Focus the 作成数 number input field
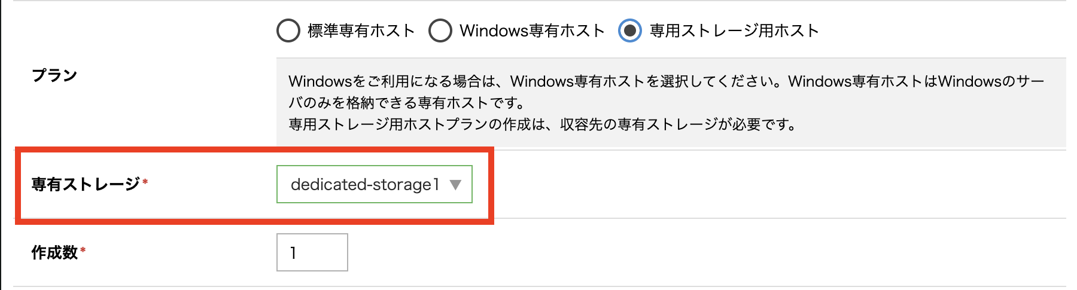Image resolution: width=1077 pixels, height=290 pixels. point(312,252)
